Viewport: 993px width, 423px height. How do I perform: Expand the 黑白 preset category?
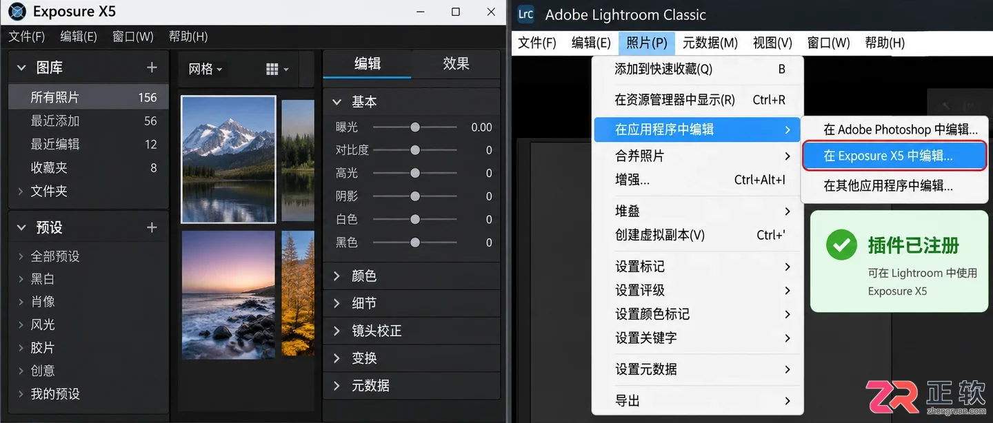(21, 279)
